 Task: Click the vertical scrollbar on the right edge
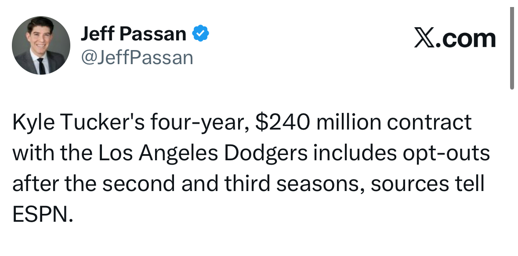tap(512, 48)
